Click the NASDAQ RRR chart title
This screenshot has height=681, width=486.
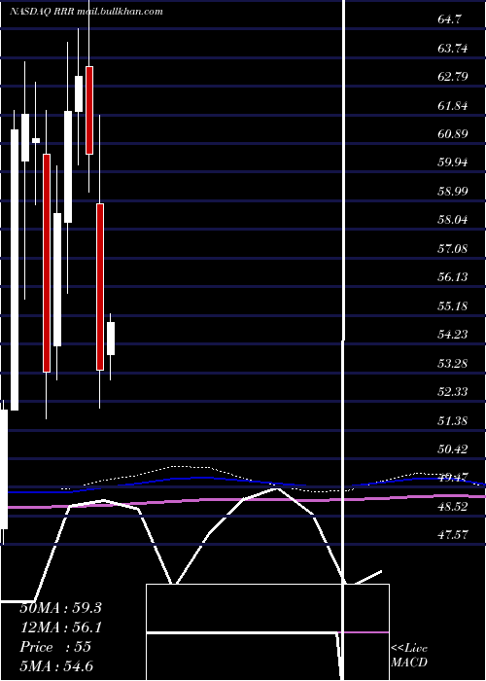click(x=87, y=12)
